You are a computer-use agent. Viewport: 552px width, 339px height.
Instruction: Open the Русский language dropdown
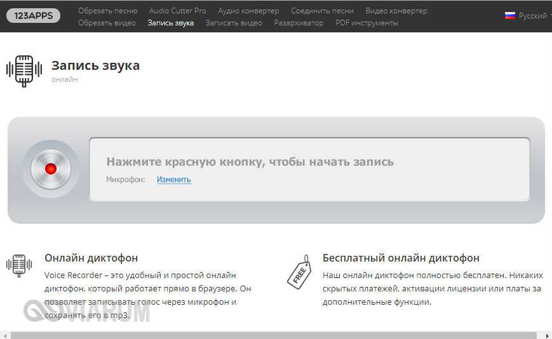click(531, 16)
